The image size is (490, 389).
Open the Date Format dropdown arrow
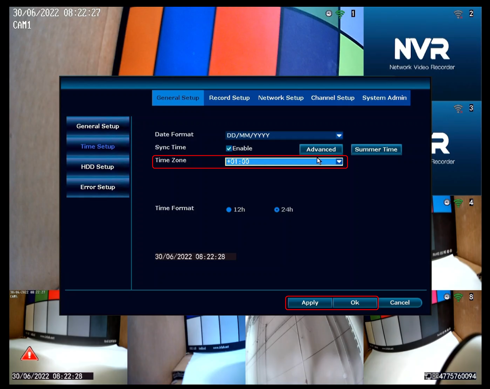339,135
